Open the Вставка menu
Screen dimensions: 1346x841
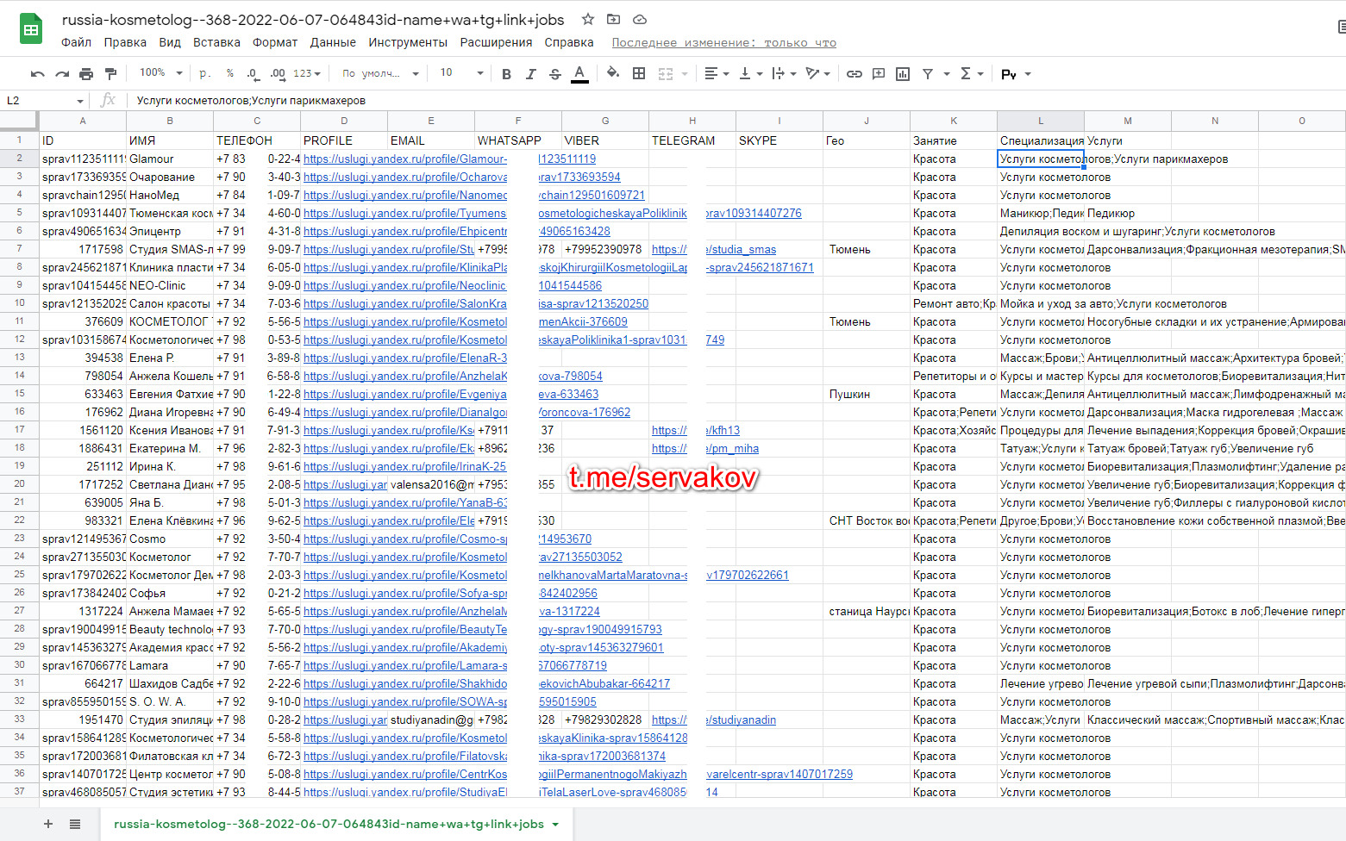tap(216, 42)
